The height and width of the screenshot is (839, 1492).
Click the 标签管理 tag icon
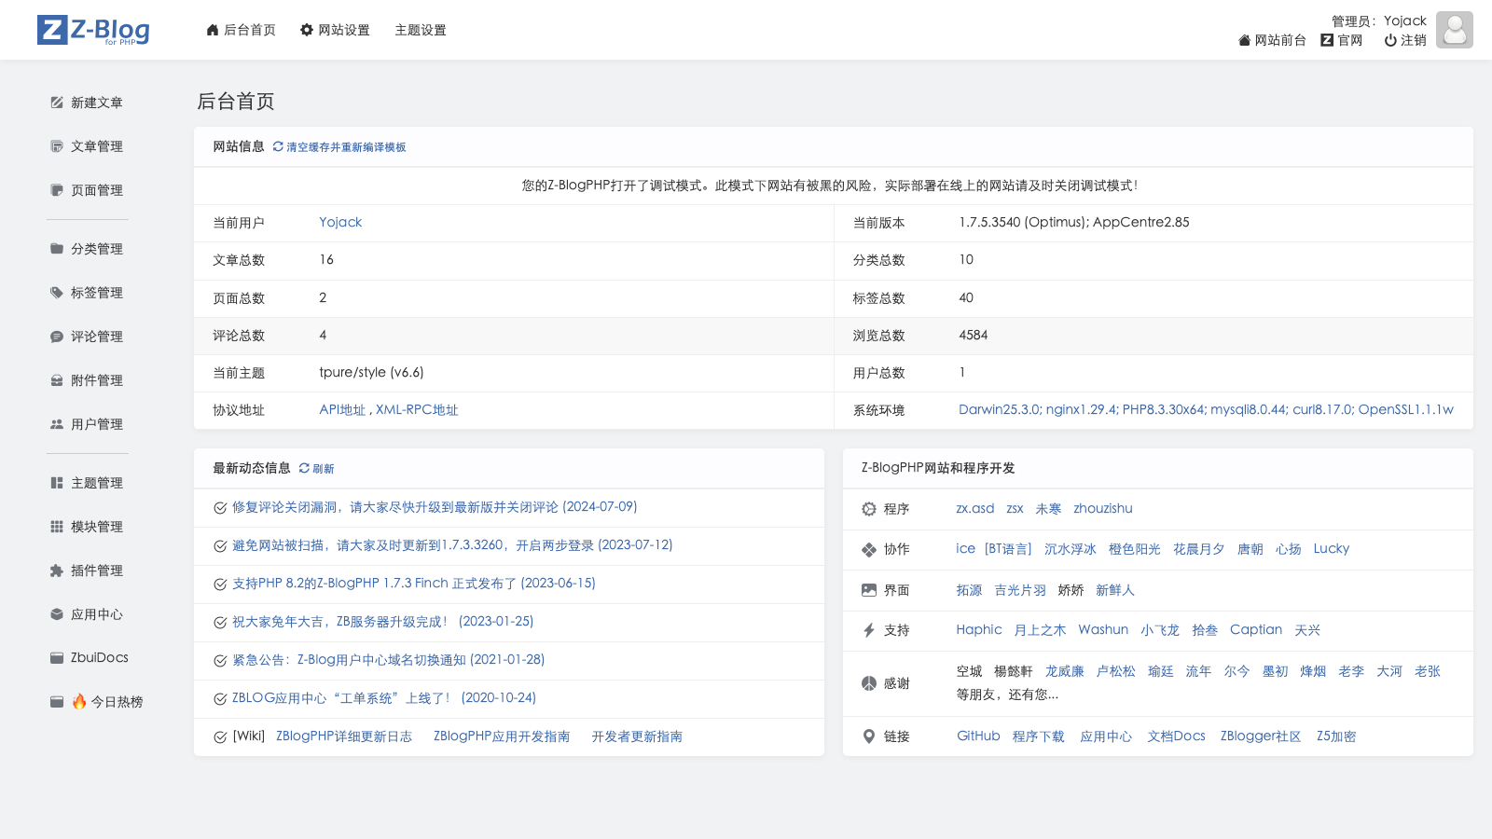click(x=57, y=293)
